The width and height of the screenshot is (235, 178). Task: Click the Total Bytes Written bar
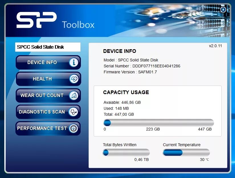click(126, 153)
